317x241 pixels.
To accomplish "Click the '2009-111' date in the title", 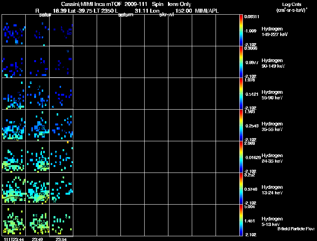I will click(136, 4).
